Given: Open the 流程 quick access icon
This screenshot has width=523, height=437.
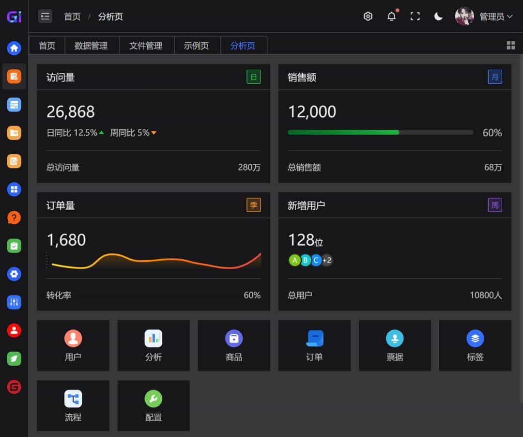Looking at the screenshot, I should (x=73, y=406).
